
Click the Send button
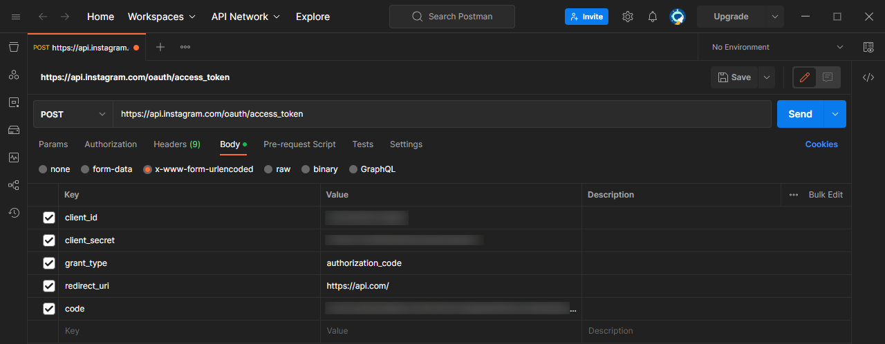801,114
